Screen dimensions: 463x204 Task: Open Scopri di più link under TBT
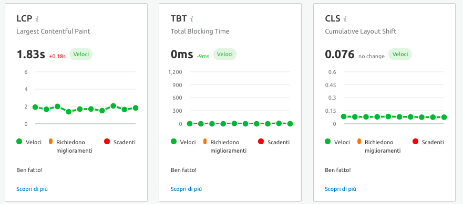click(187, 189)
